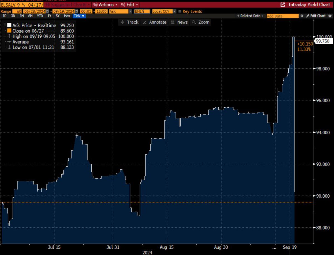Image resolution: width=334 pixels, height=255 pixels.
Task: Open the 96) Actions menu
Action: click(x=105, y=5)
